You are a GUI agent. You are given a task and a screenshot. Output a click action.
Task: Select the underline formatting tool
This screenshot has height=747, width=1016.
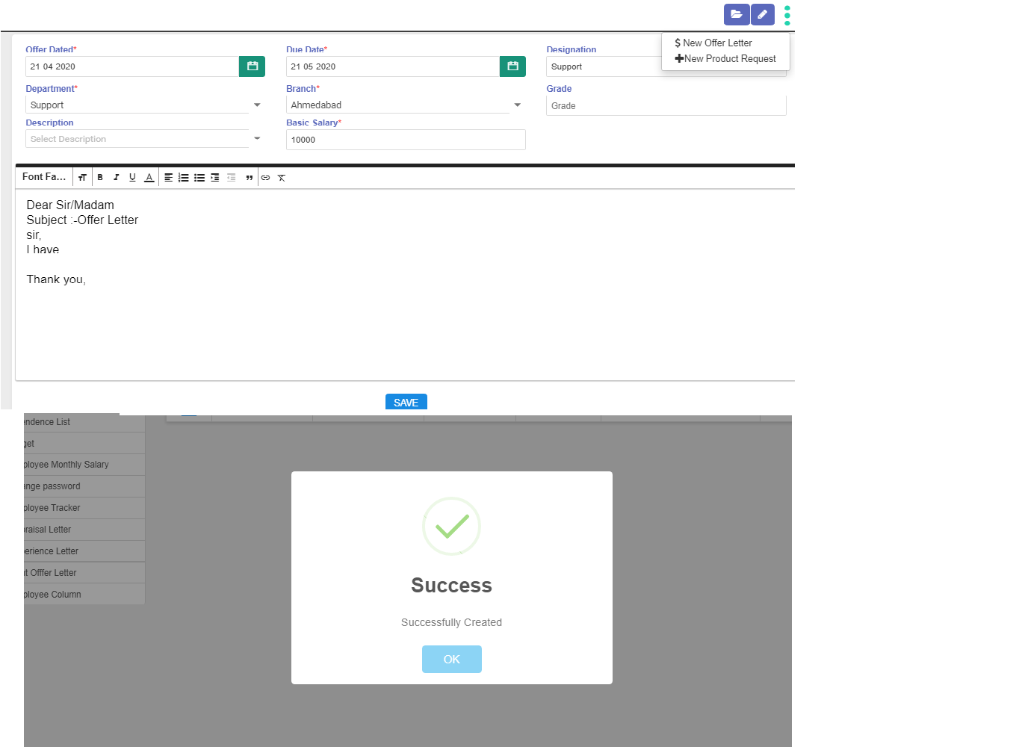(x=132, y=177)
